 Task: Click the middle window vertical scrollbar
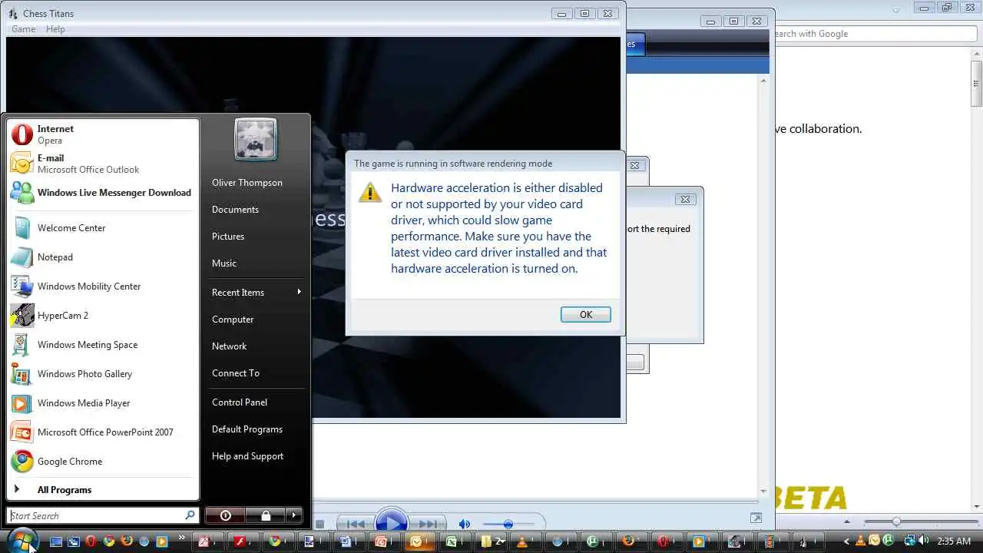[763, 284]
